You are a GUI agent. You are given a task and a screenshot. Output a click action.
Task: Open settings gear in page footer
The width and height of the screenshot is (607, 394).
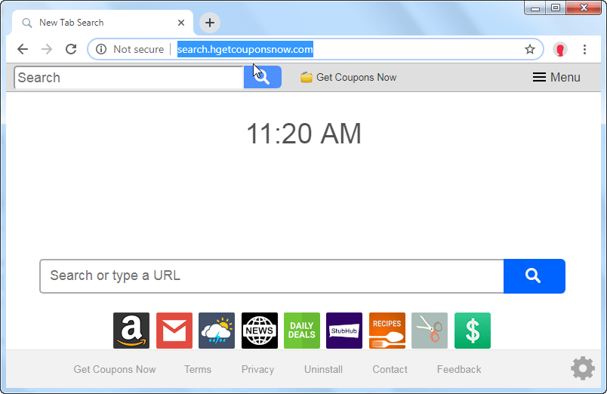tap(582, 369)
